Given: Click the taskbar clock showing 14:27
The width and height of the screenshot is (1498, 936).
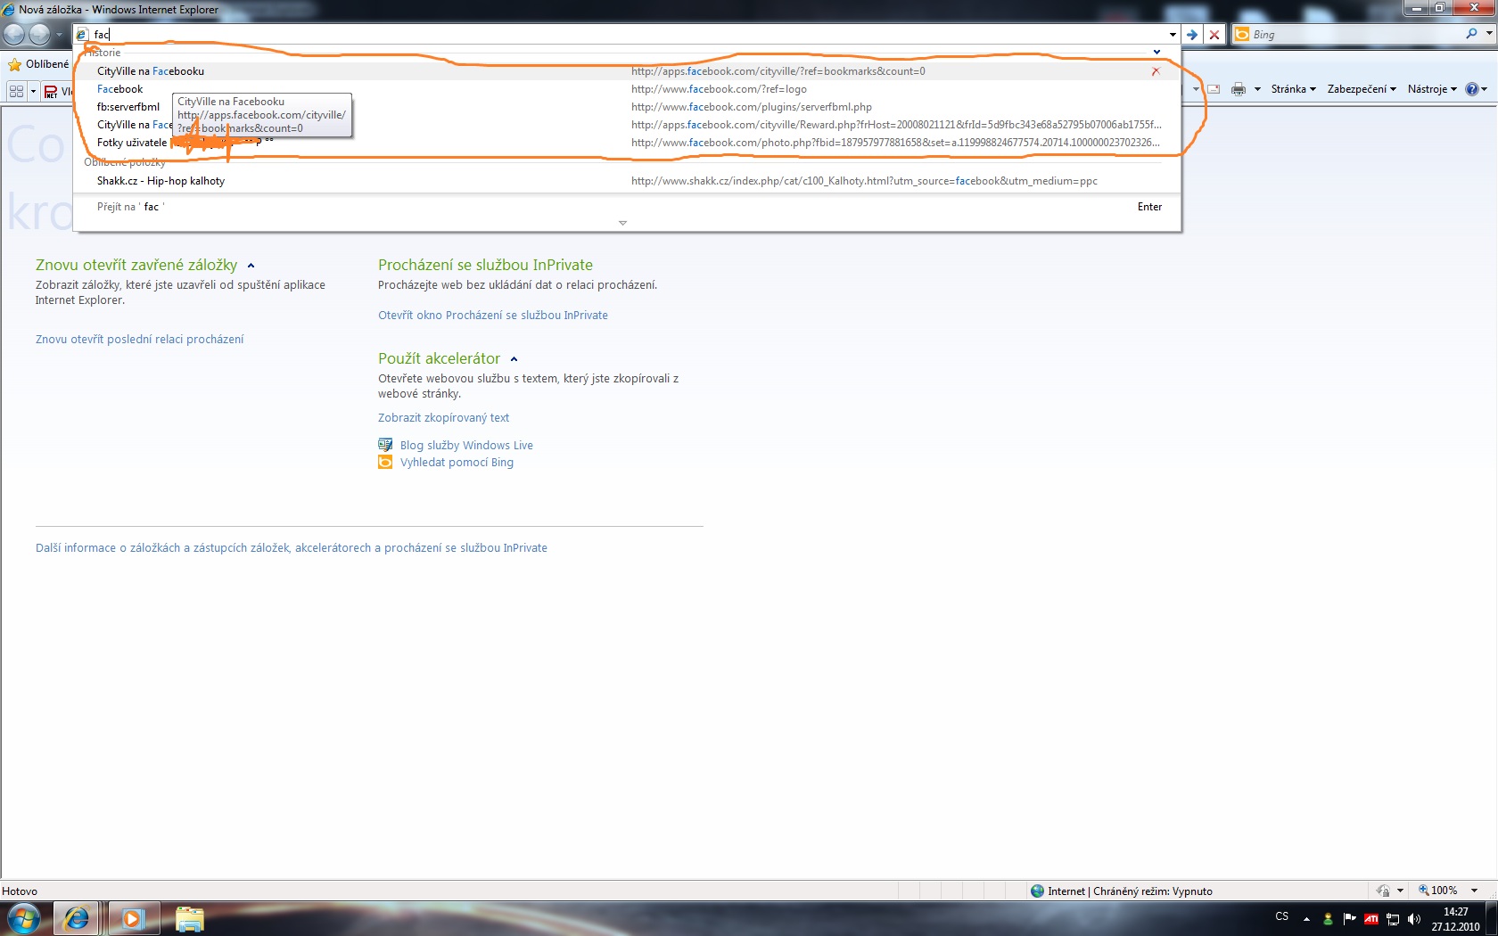Looking at the screenshot, I should point(1456,919).
